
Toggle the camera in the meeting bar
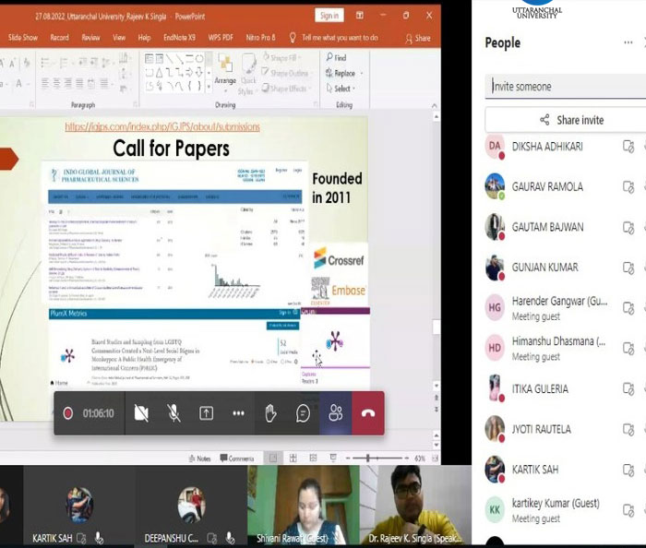(141, 413)
